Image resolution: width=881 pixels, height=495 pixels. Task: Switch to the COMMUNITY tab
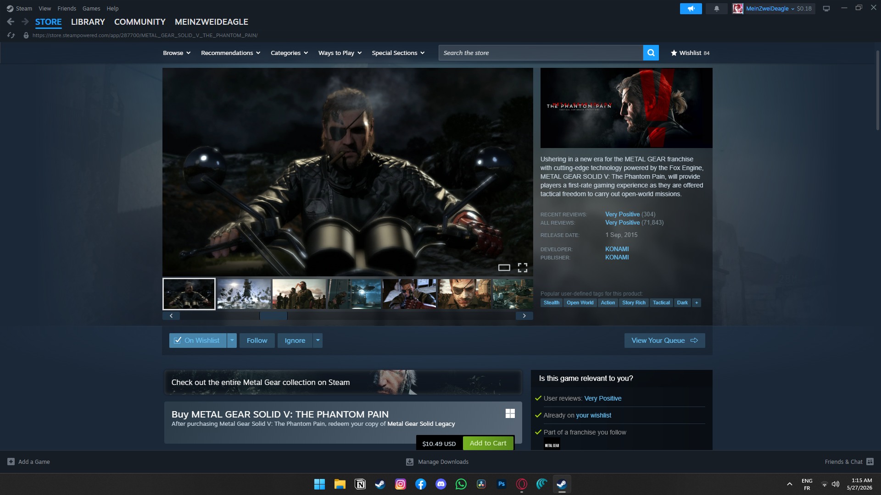139,22
